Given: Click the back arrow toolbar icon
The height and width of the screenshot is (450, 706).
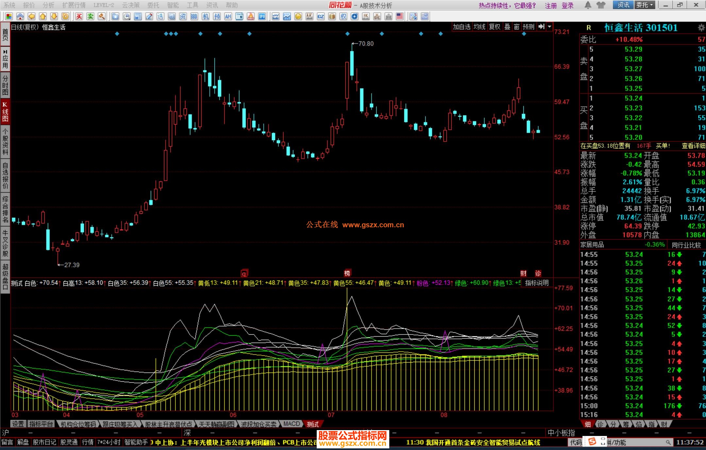Looking at the screenshot, I should 31,16.
